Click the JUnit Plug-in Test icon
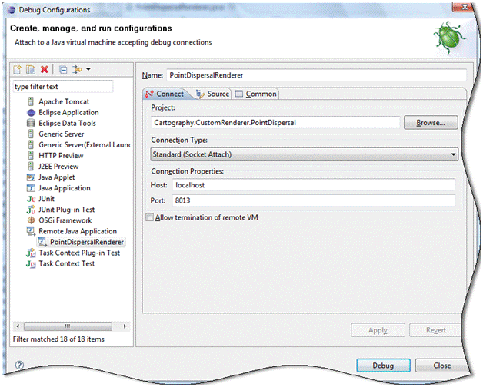 coord(31,210)
